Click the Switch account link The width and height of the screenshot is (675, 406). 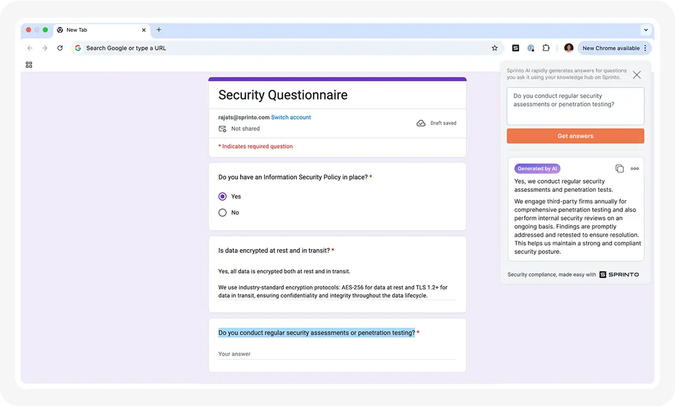point(290,117)
